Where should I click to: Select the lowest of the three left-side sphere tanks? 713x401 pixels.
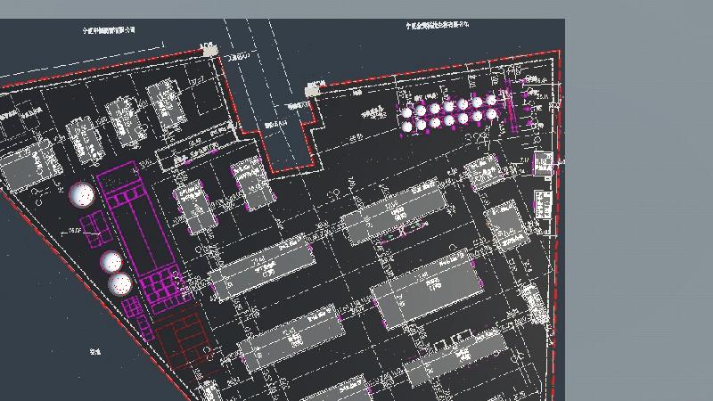click(119, 284)
